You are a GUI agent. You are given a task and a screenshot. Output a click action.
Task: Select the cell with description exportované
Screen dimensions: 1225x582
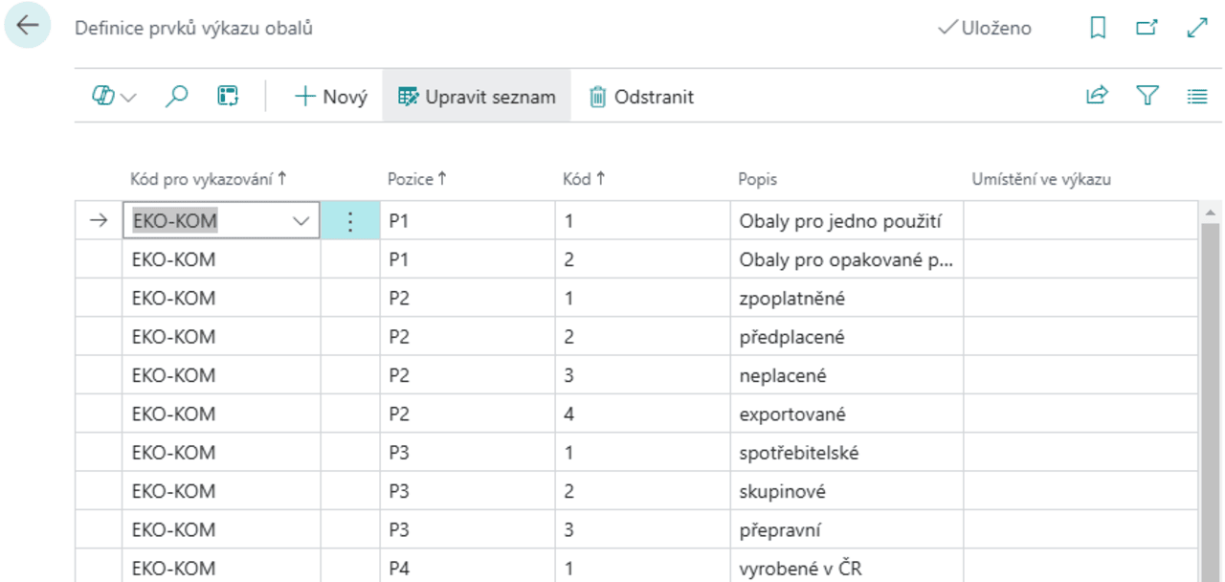click(x=845, y=414)
